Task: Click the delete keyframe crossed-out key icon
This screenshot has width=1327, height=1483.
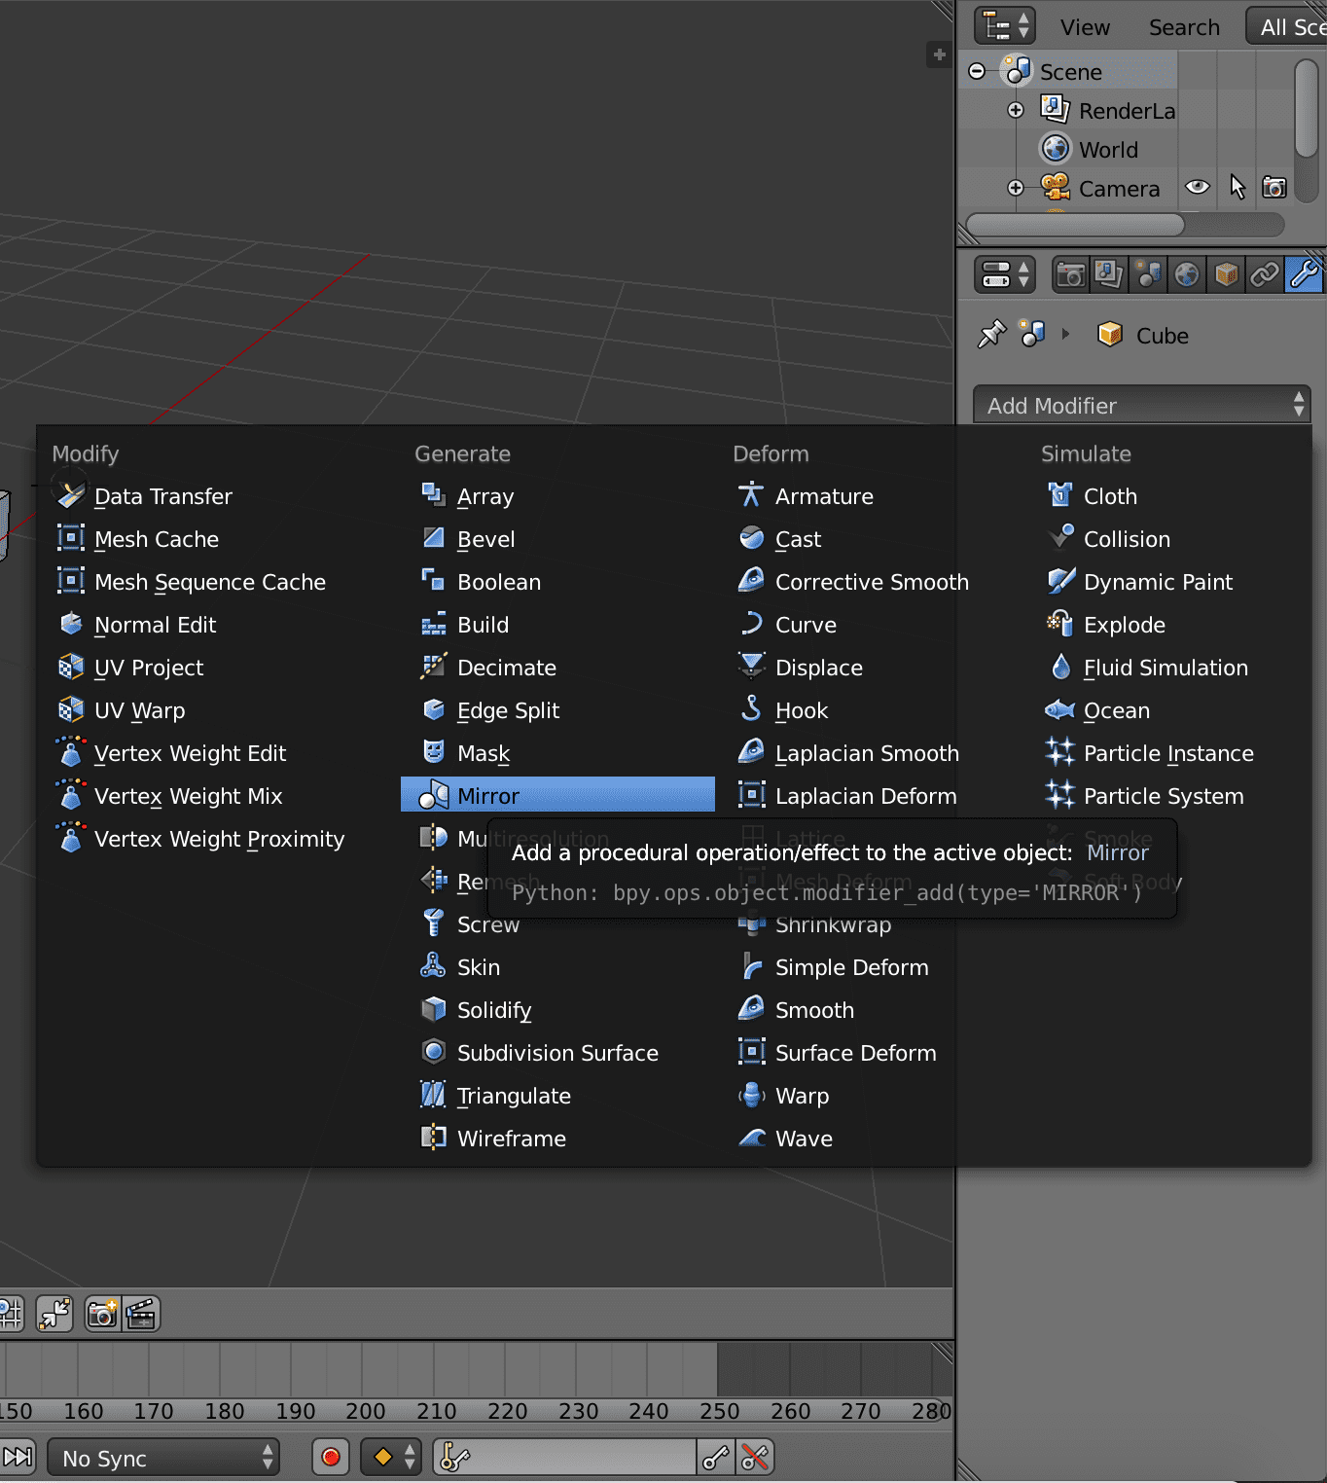Action: tap(755, 1457)
